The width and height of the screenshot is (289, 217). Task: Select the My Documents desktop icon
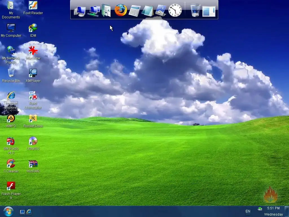[x=11, y=10]
